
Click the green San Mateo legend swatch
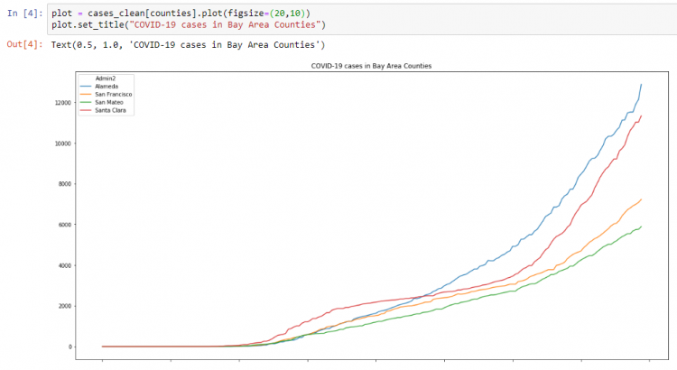86,101
